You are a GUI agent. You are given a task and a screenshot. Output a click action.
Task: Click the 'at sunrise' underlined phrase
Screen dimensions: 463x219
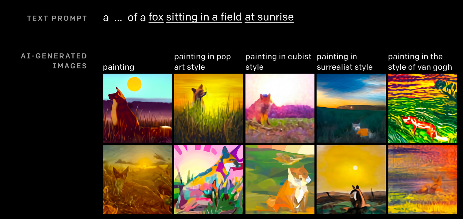(x=269, y=17)
